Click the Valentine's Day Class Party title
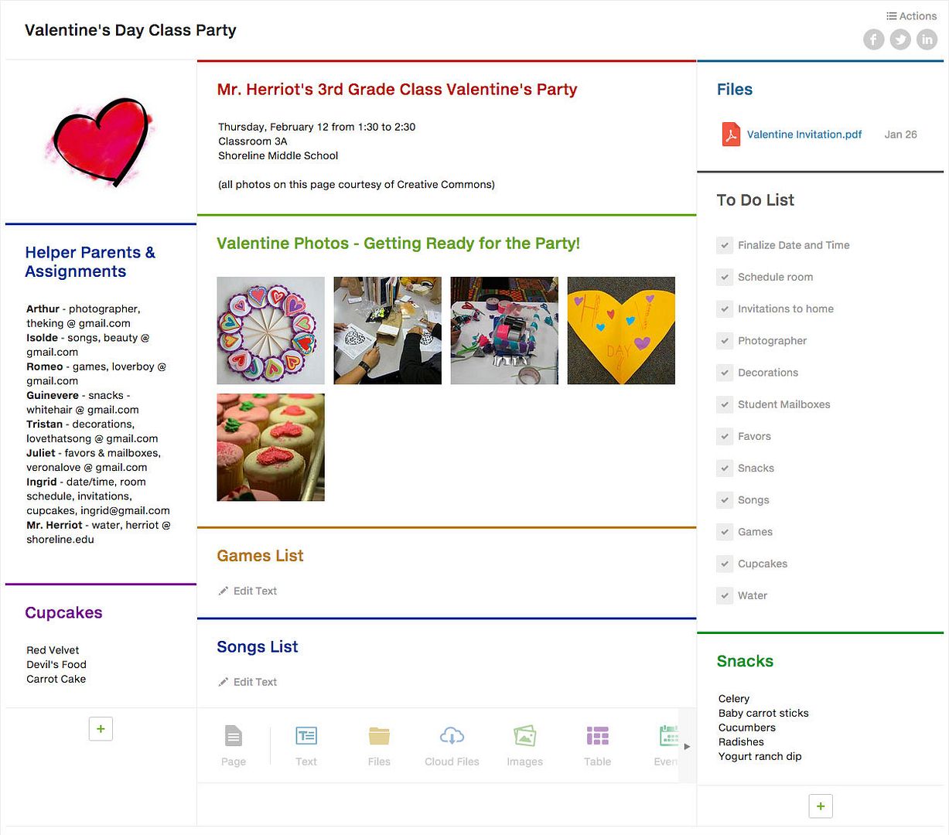949x835 pixels. click(x=131, y=30)
